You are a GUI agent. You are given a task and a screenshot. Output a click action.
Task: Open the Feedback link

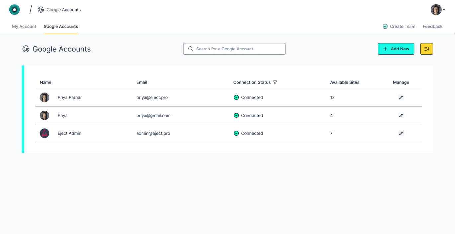(x=432, y=26)
